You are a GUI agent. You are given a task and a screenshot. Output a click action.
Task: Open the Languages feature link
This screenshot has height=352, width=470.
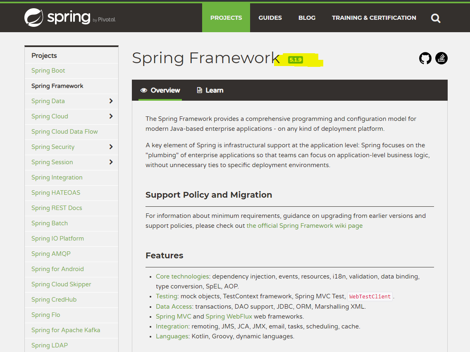(172, 336)
